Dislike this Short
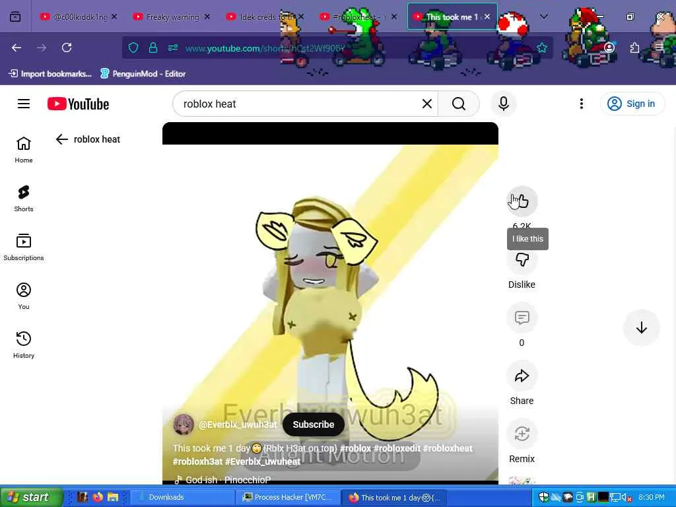 [x=522, y=260]
